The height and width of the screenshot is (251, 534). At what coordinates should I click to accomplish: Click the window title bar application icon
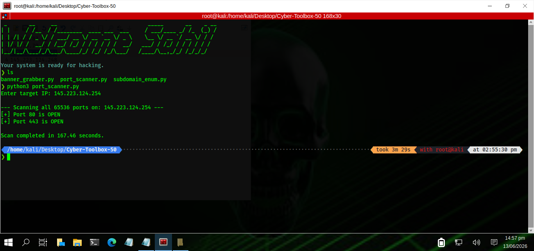(x=7, y=6)
